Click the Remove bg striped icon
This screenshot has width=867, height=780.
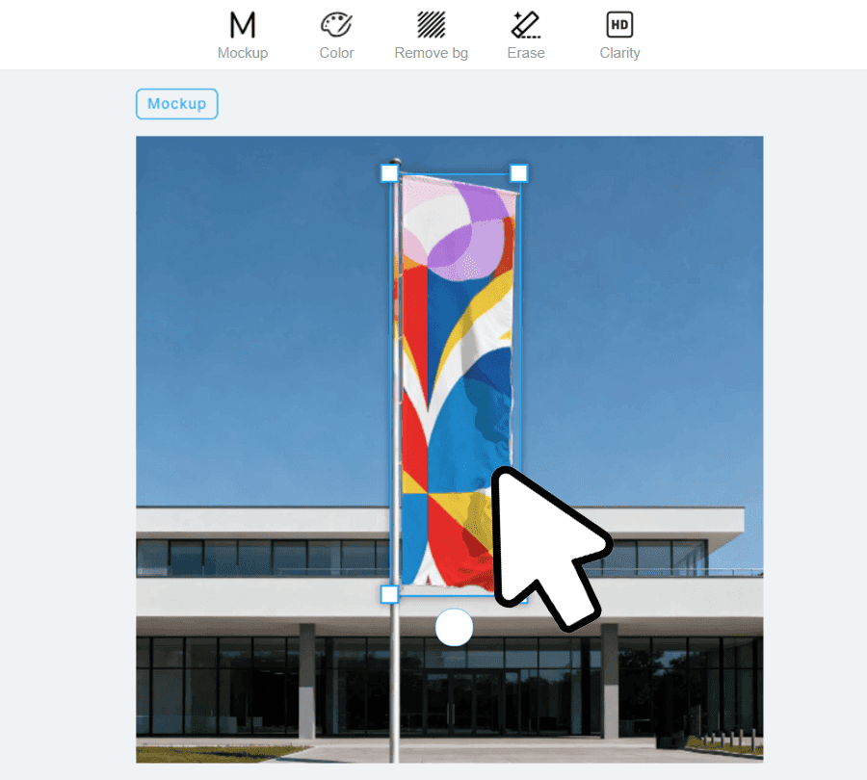coord(431,25)
